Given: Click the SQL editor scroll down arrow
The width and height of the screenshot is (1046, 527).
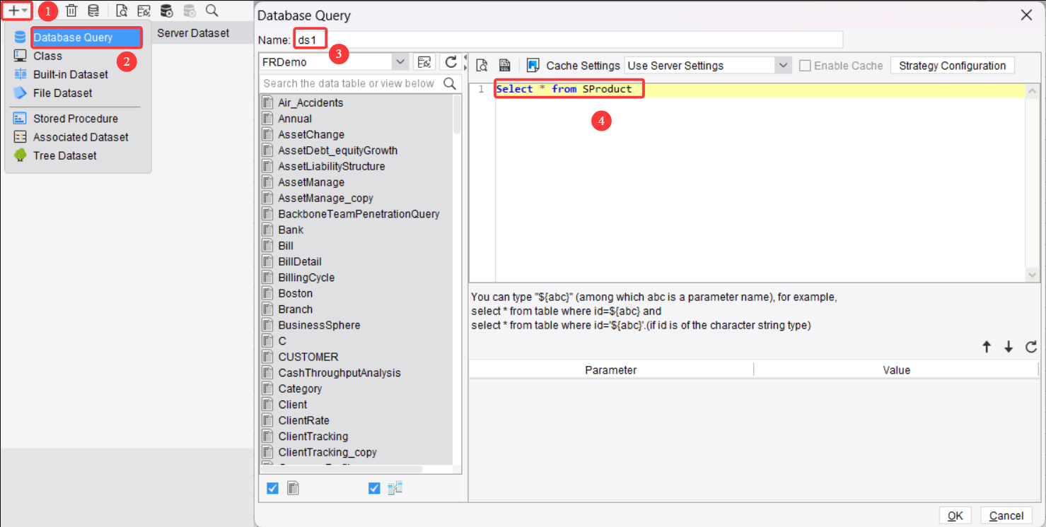Looking at the screenshot, I should pyautogui.click(x=1032, y=275).
